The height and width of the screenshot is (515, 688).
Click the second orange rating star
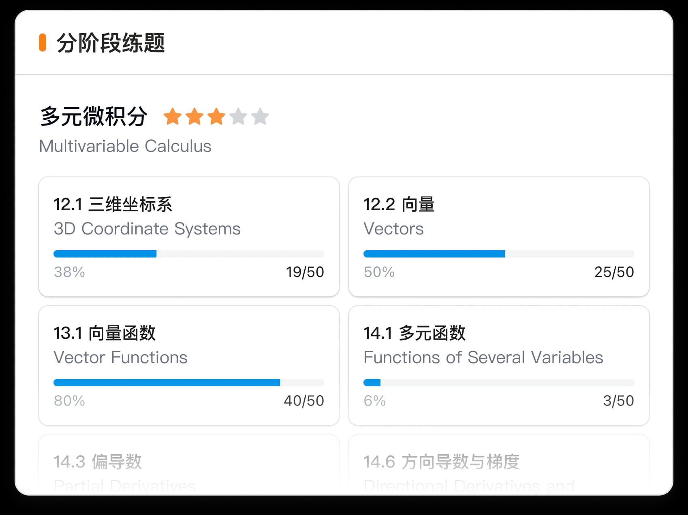point(194,117)
